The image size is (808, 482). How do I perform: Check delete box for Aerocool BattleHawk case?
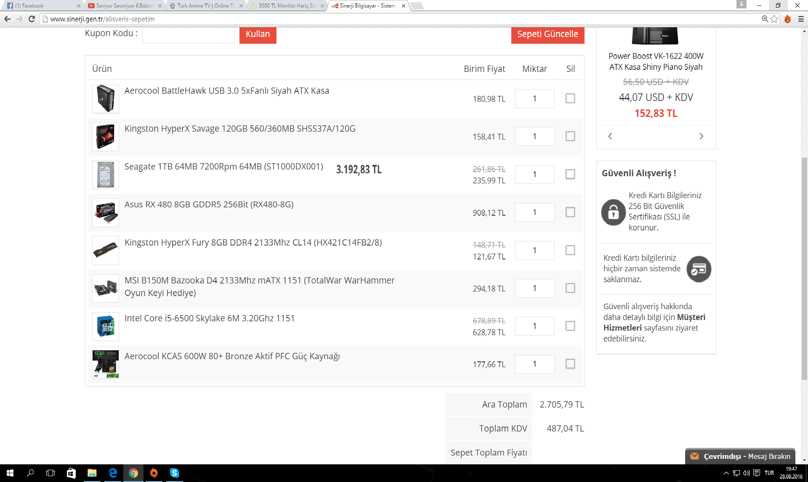tap(570, 98)
